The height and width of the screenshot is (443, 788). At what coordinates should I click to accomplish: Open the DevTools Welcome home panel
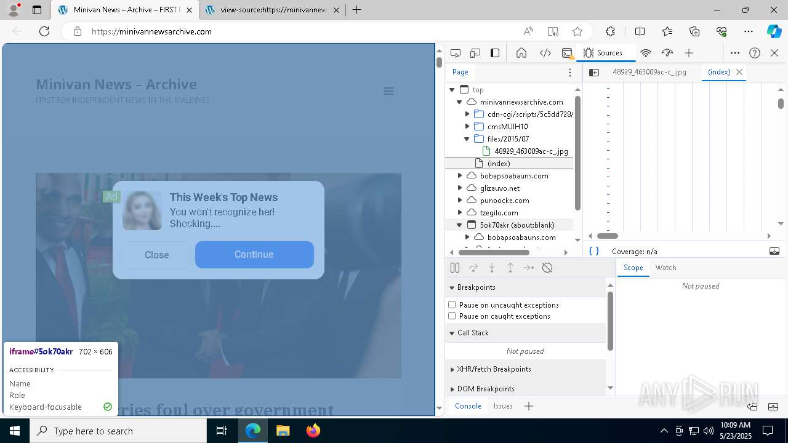(x=521, y=53)
